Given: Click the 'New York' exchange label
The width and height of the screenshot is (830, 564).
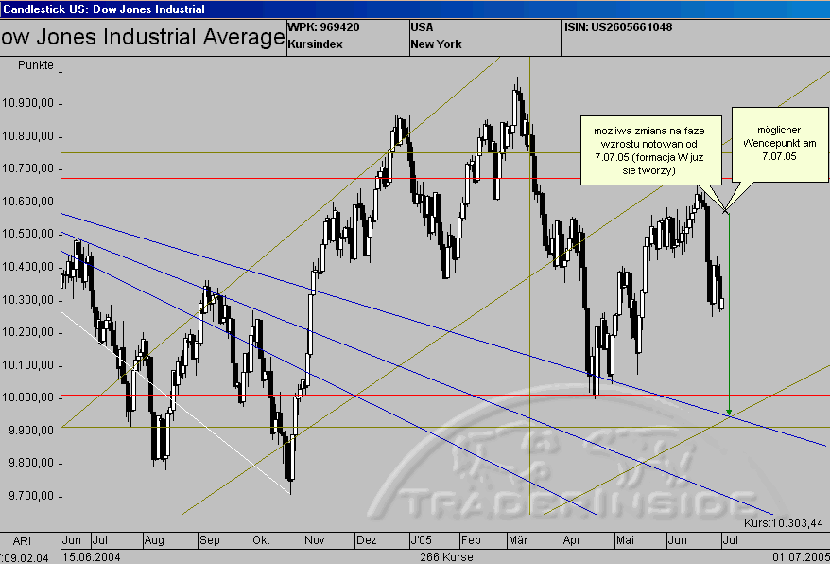Looking at the screenshot, I should 436,44.
